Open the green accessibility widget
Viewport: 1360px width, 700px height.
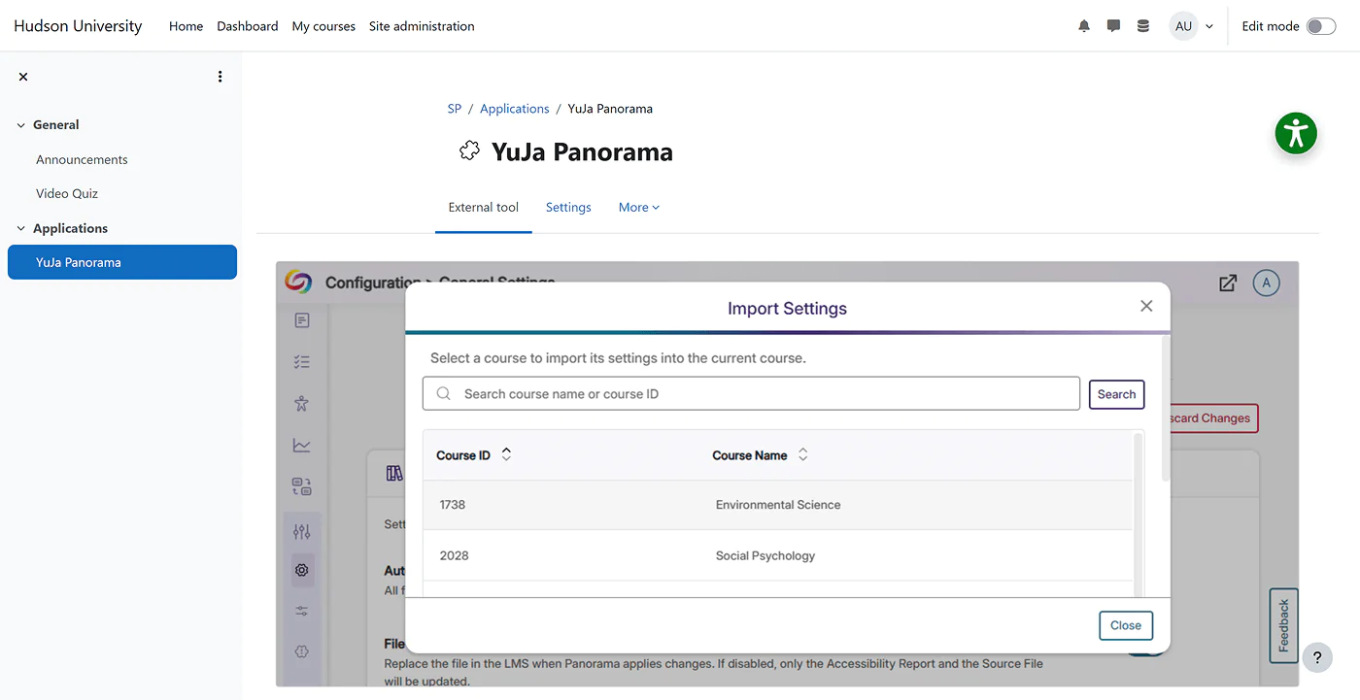tap(1296, 133)
